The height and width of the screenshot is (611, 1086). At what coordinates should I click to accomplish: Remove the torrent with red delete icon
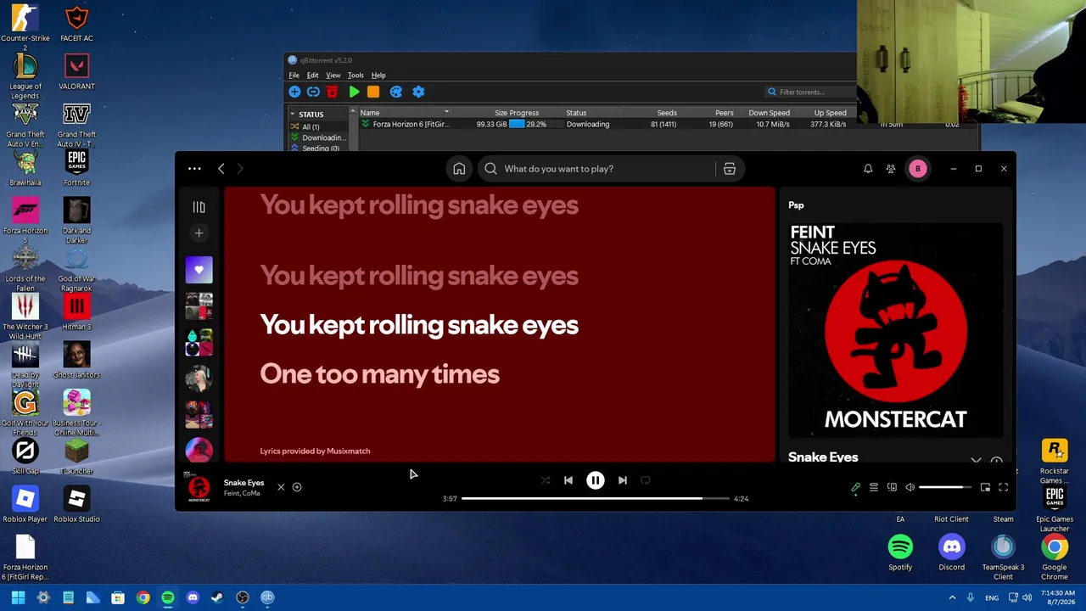(x=332, y=92)
